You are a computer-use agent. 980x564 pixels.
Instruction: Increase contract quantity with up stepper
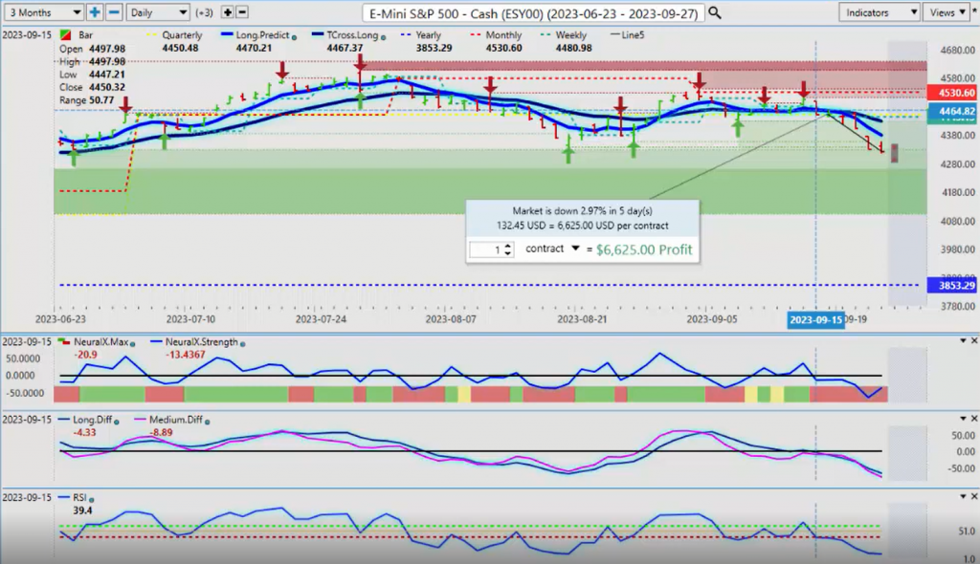(x=509, y=245)
